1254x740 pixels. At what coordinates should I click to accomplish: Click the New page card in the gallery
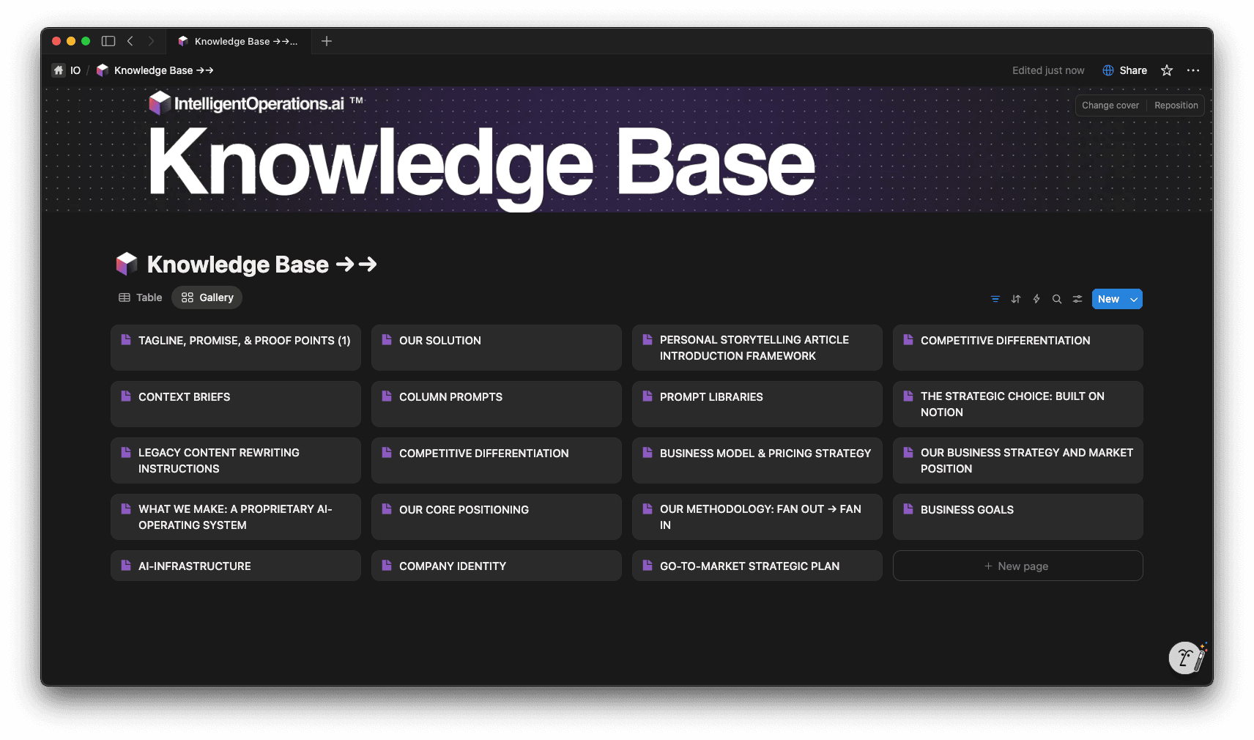(1017, 566)
